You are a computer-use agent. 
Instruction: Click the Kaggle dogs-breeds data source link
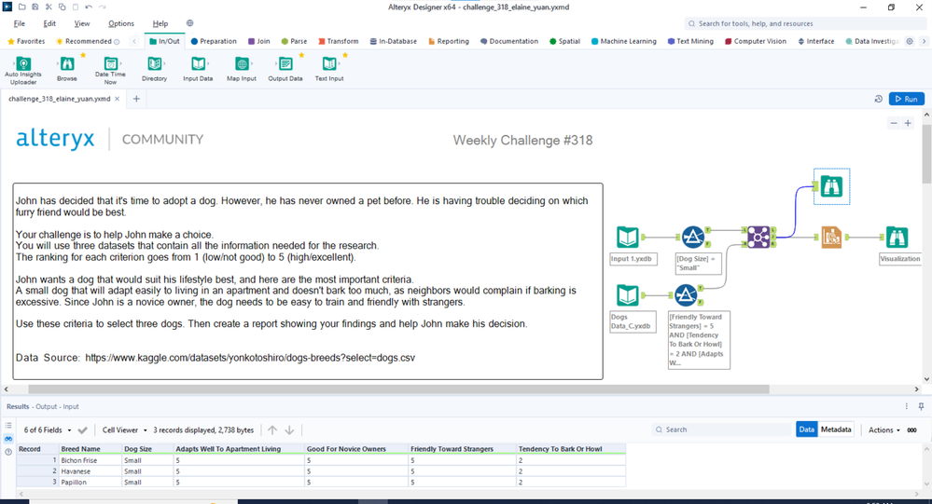point(250,358)
